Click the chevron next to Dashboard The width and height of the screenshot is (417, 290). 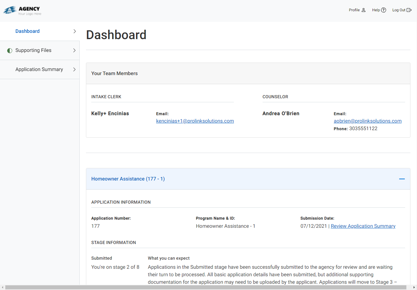(x=74, y=31)
